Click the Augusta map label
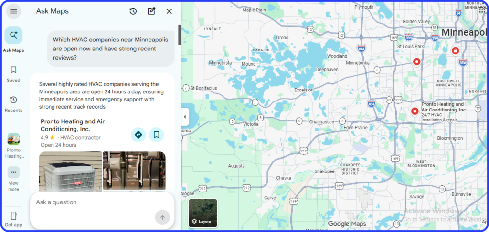The image size is (489, 232). [236, 166]
